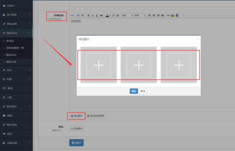
Task: Click the font color 'A' icon
Action: coord(107,15)
